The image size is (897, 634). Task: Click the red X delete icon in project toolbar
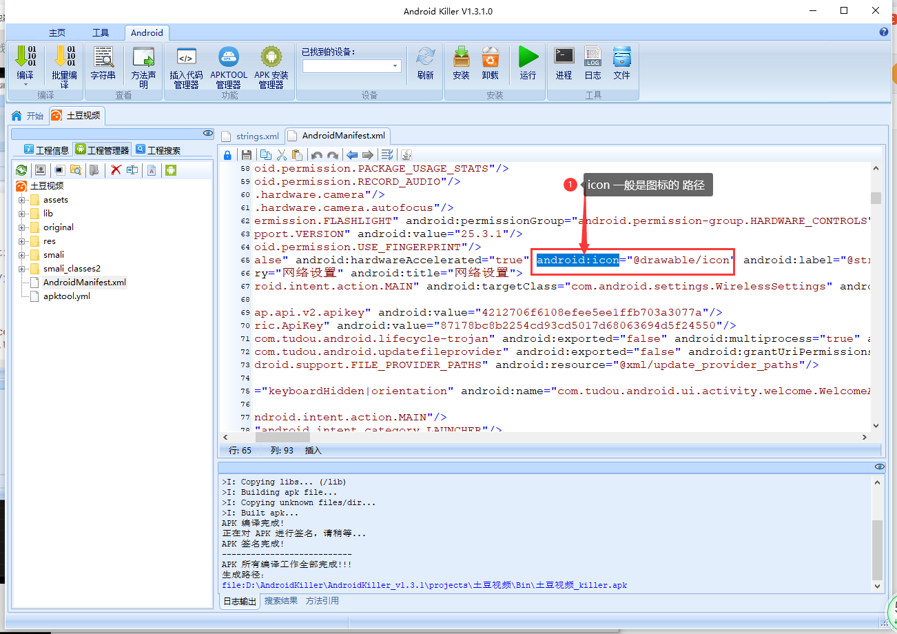coord(116,170)
